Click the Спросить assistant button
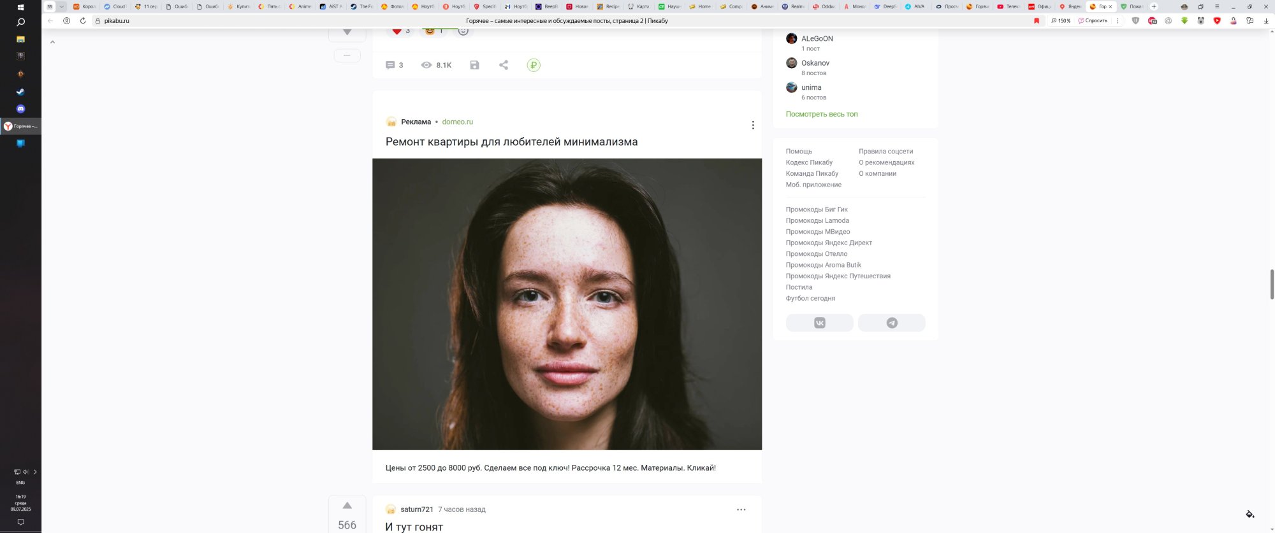The image size is (1275, 533). 1093,20
